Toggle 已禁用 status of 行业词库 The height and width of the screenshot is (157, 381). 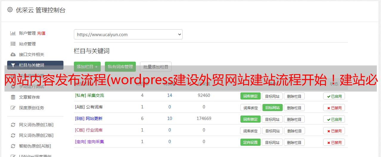pyautogui.click(x=334, y=131)
